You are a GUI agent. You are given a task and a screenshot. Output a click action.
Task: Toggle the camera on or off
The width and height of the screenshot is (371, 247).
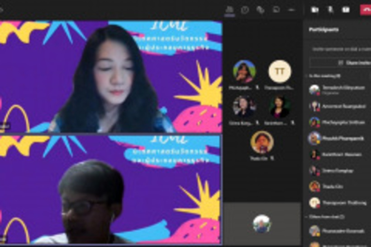pos(315,9)
